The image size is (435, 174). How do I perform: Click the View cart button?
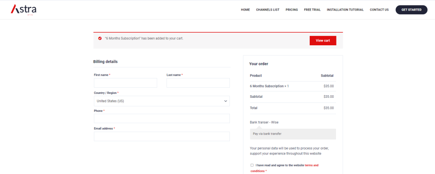[323, 41]
